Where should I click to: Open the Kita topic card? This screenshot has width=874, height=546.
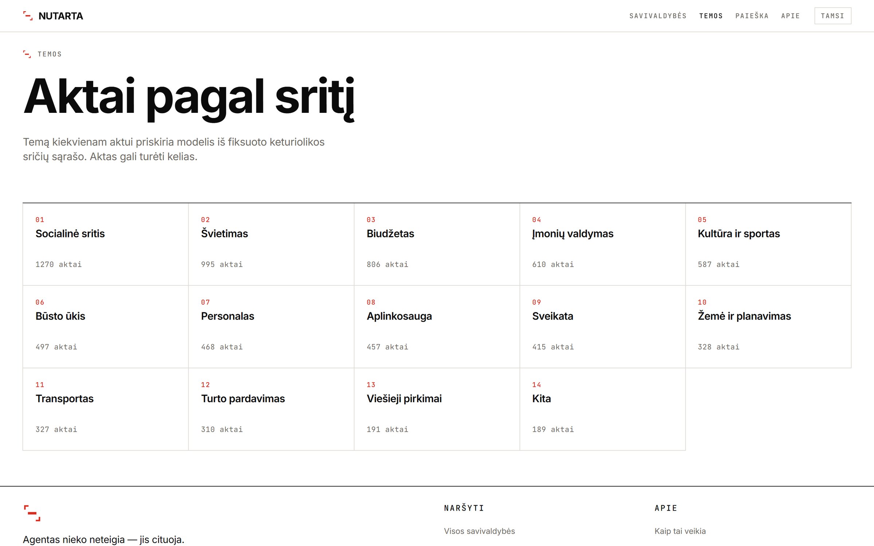click(x=603, y=409)
